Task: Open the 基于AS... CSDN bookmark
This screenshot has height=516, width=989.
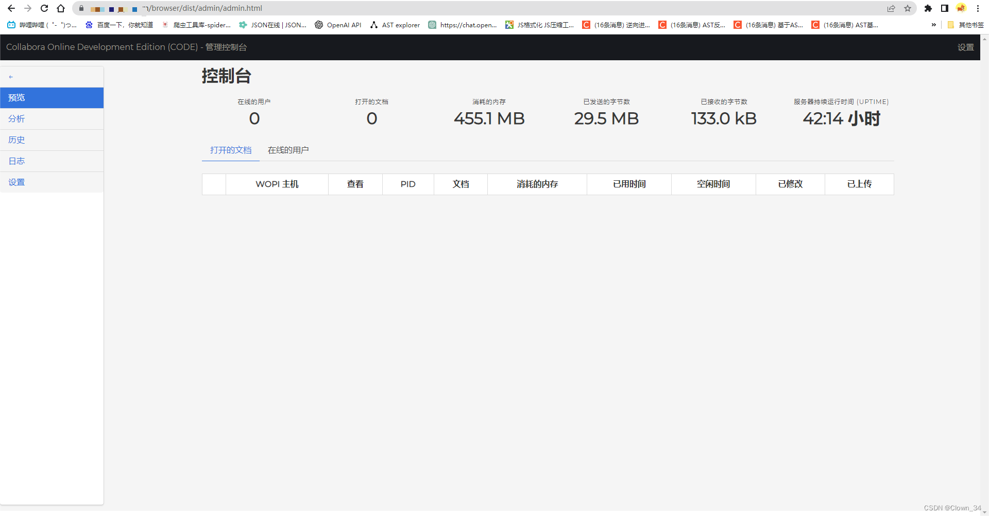Action: pos(769,25)
